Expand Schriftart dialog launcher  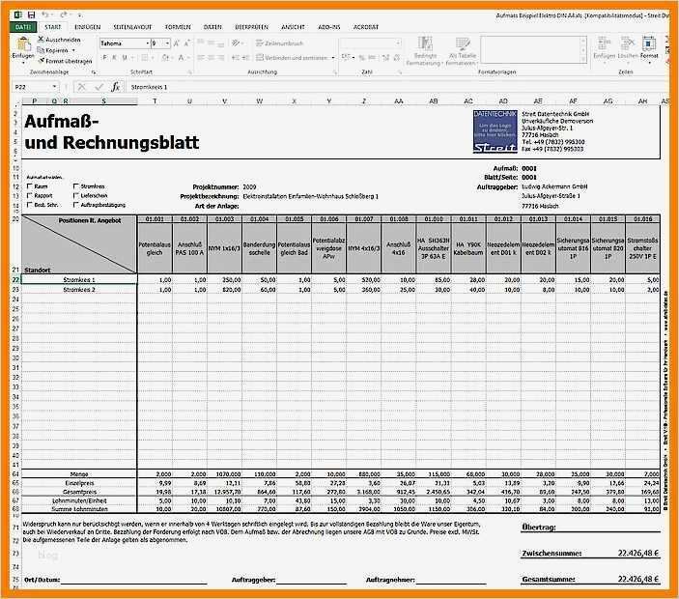[189, 71]
